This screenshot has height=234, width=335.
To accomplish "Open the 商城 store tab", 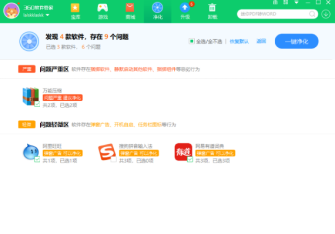I will pos(130,11).
